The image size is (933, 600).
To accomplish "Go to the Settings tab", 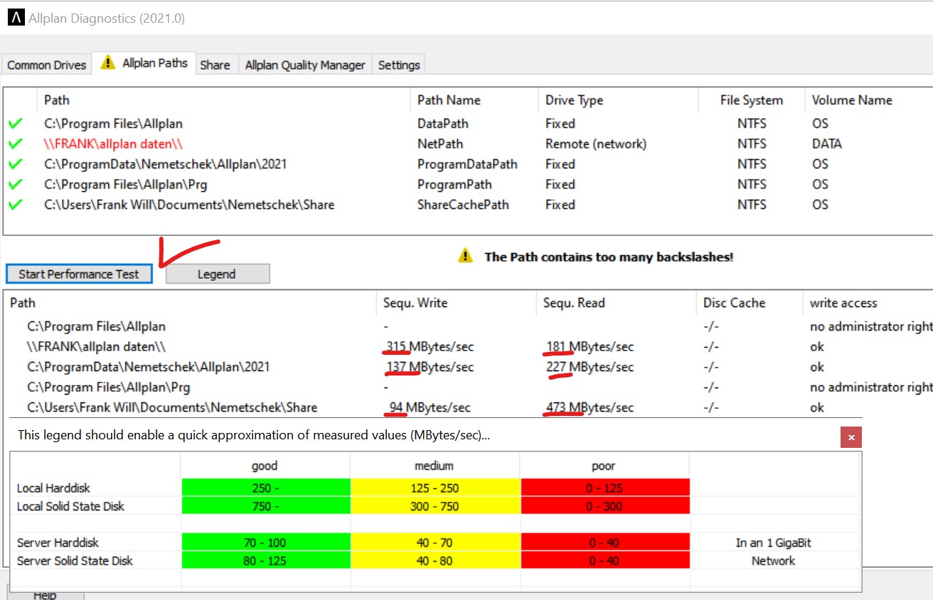I will coord(399,65).
